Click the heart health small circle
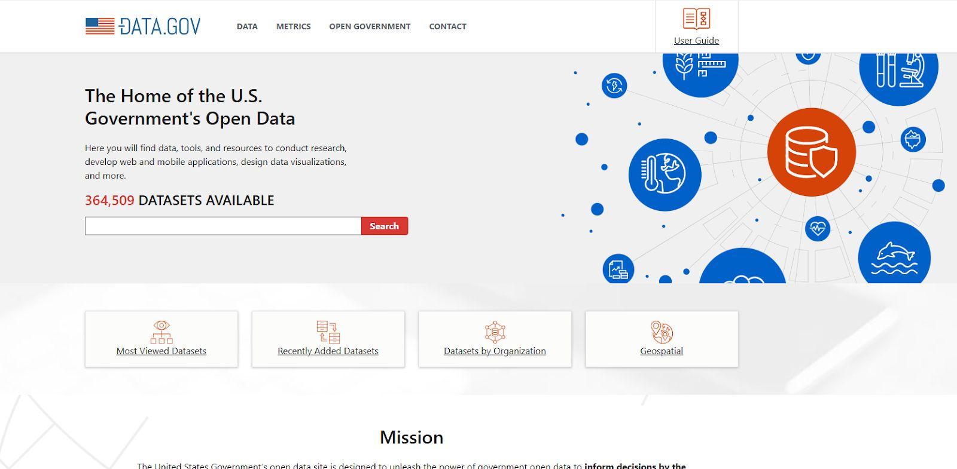The height and width of the screenshot is (469, 957). pos(817,228)
